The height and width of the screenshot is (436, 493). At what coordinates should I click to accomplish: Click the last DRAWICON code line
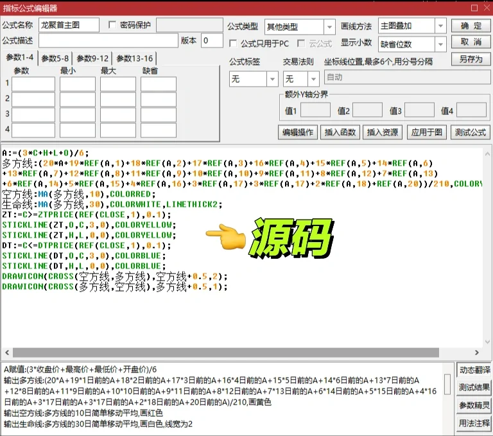coord(115,286)
